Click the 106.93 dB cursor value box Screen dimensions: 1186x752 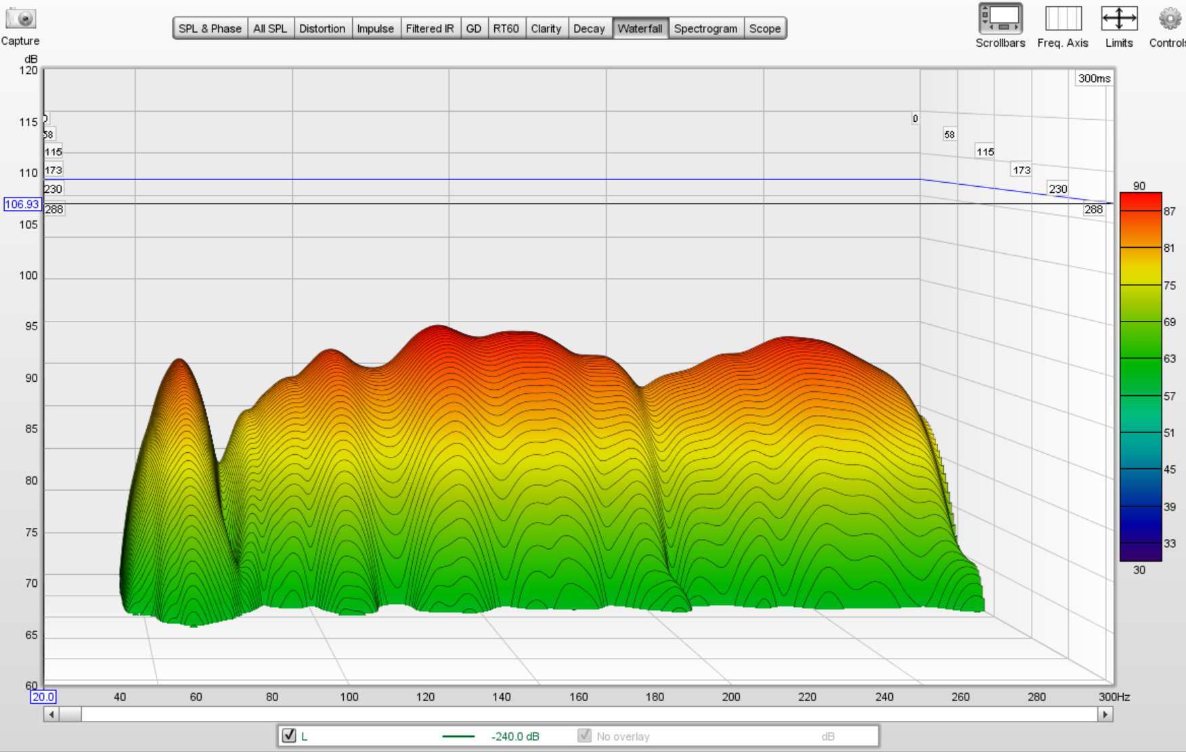pyautogui.click(x=22, y=204)
